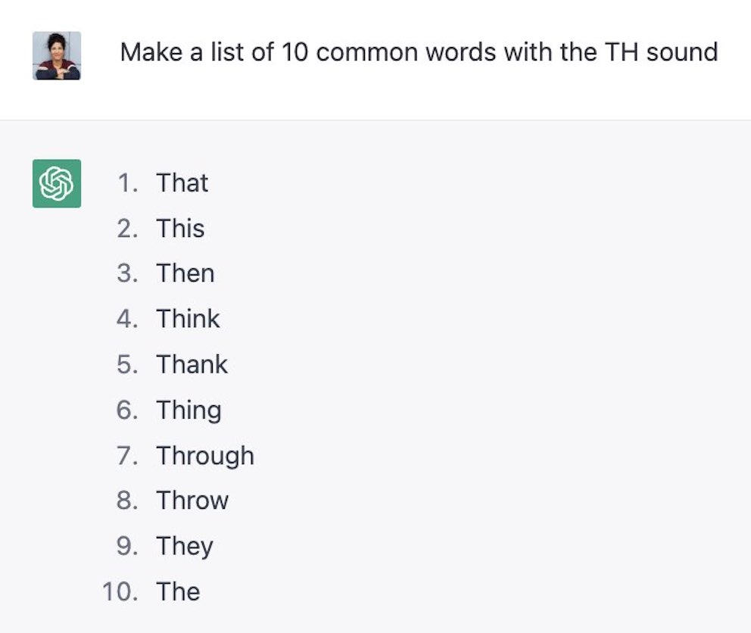Click the word They in the response

coord(185,547)
